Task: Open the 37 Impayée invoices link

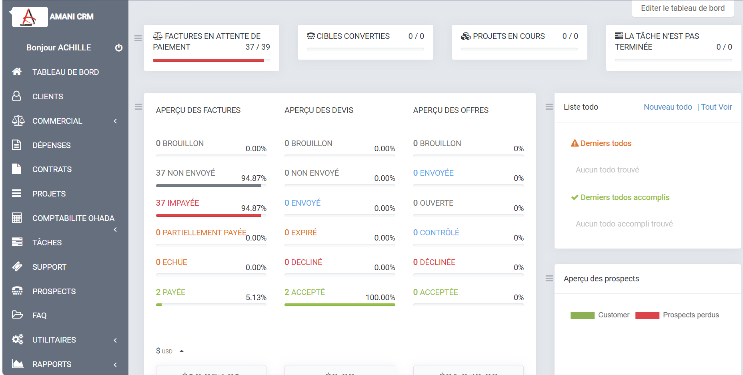Action: pos(177,203)
